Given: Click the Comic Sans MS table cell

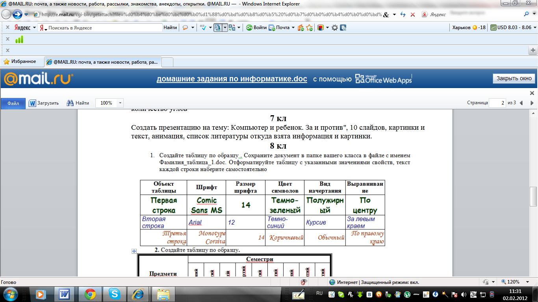Looking at the screenshot, I should [206, 205].
